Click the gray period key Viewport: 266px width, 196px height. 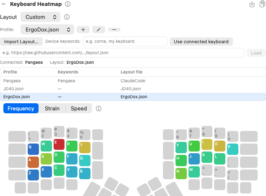(x=220, y=172)
